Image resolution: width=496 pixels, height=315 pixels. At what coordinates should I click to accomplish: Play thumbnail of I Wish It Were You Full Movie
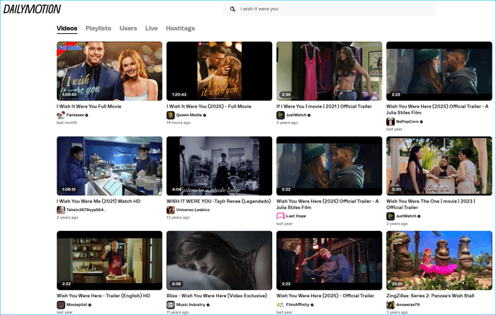(109, 71)
